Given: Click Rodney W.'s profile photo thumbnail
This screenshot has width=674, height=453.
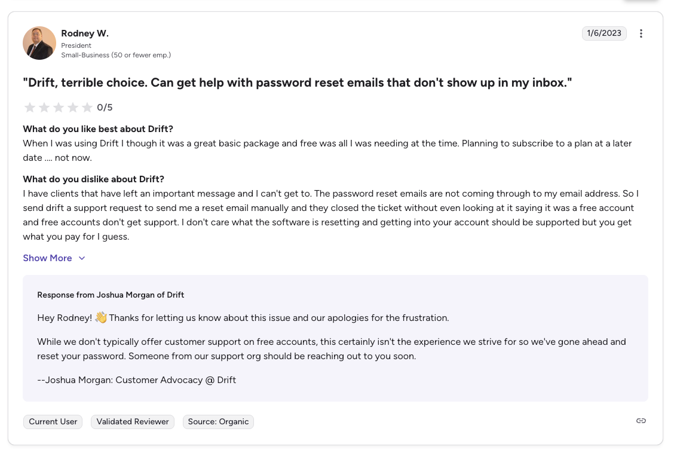Looking at the screenshot, I should pos(39,43).
